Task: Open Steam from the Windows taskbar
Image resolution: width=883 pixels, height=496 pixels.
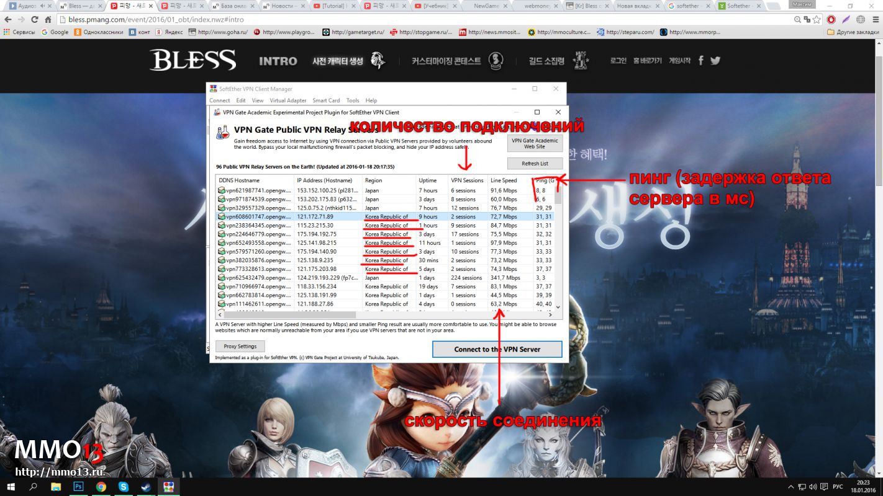Action: click(146, 487)
